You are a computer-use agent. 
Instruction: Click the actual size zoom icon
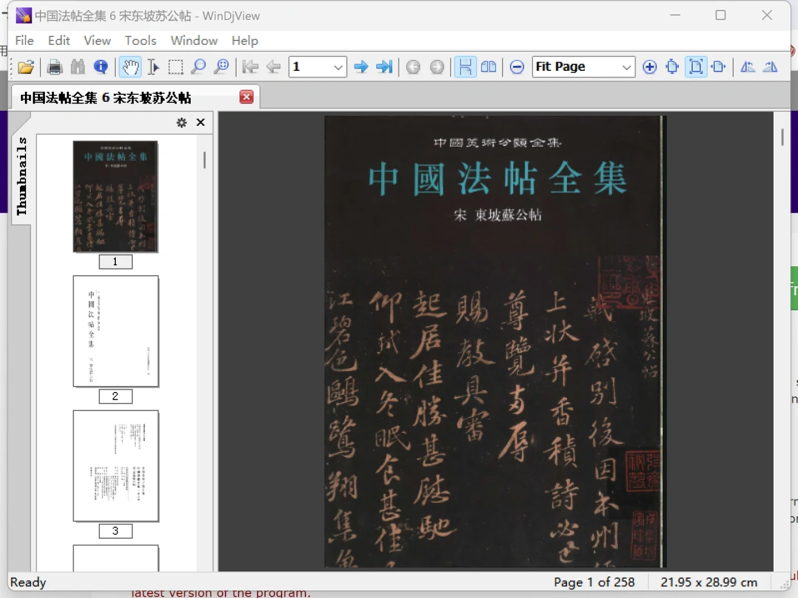pos(672,67)
